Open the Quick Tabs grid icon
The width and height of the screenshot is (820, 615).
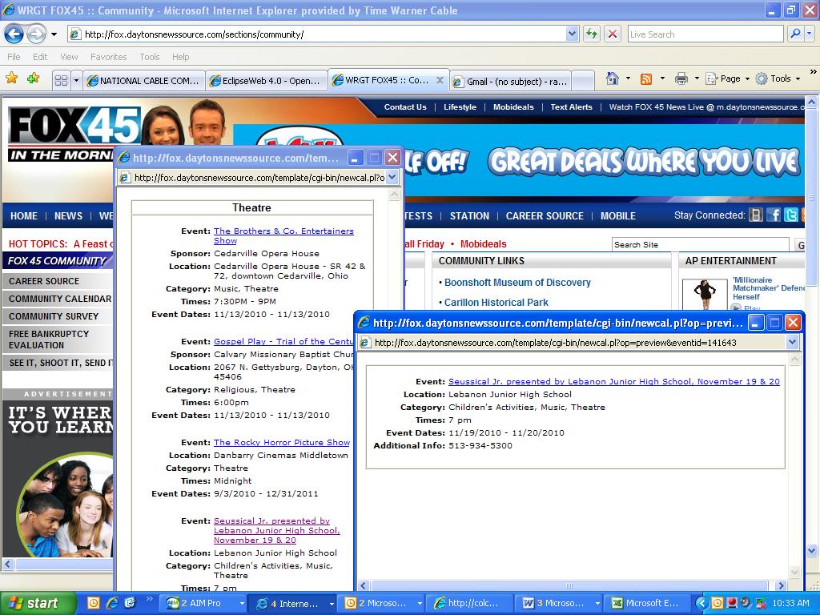point(61,81)
